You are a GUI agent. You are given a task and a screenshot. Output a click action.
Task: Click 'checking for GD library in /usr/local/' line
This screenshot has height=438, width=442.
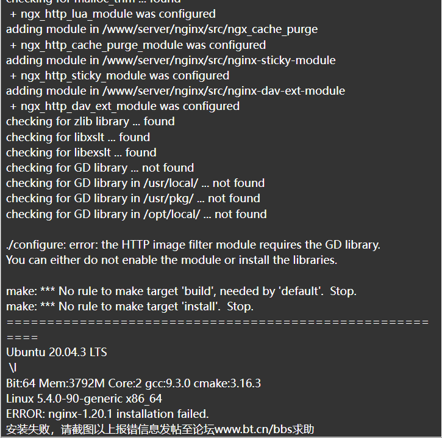[x=135, y=183]
